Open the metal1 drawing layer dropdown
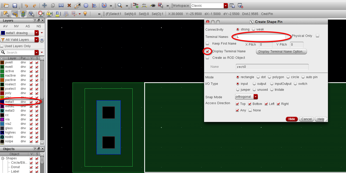The height and width of the screenshot is (173, 346). click(37, 33)
